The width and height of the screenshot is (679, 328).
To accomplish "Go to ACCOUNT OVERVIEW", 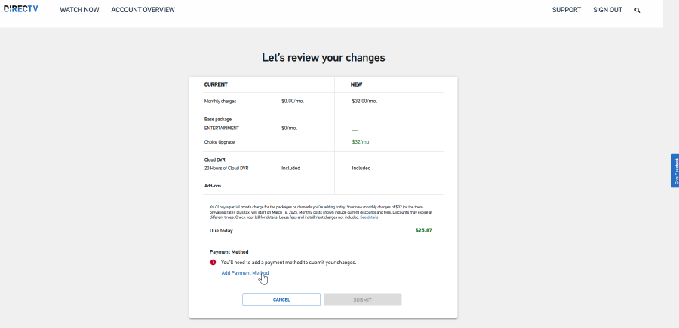I will point(143,10).
